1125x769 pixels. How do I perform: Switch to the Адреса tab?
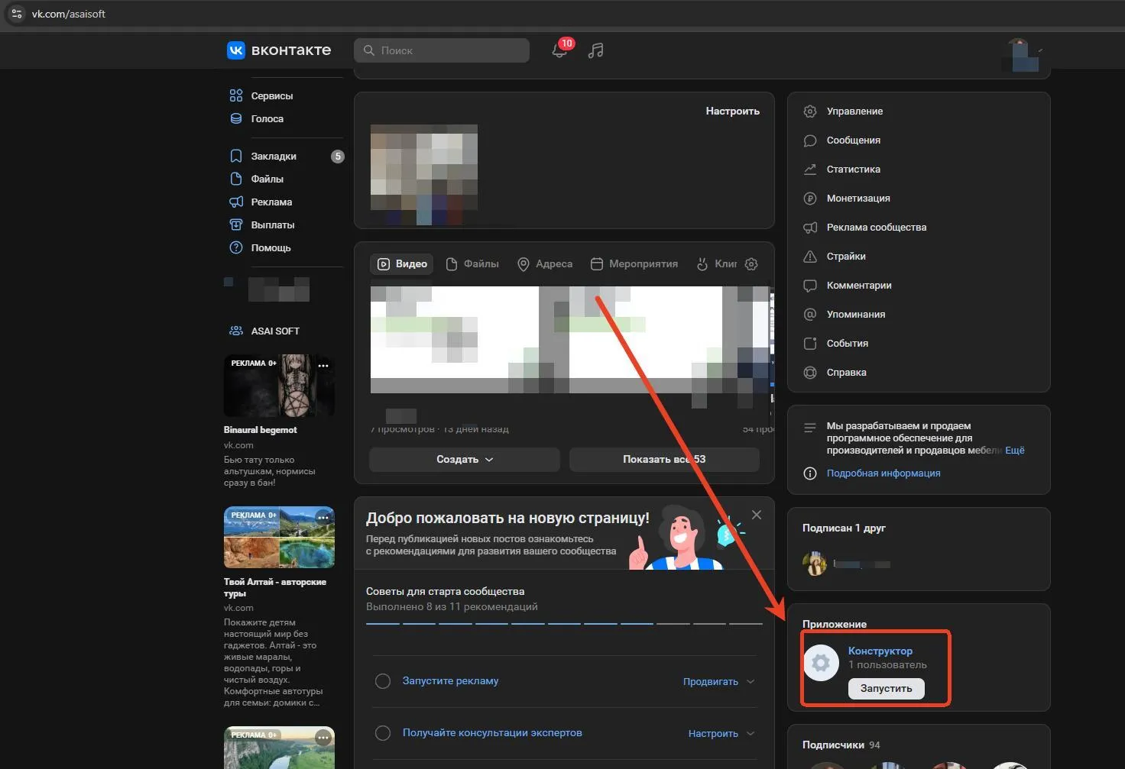(545, 264)
